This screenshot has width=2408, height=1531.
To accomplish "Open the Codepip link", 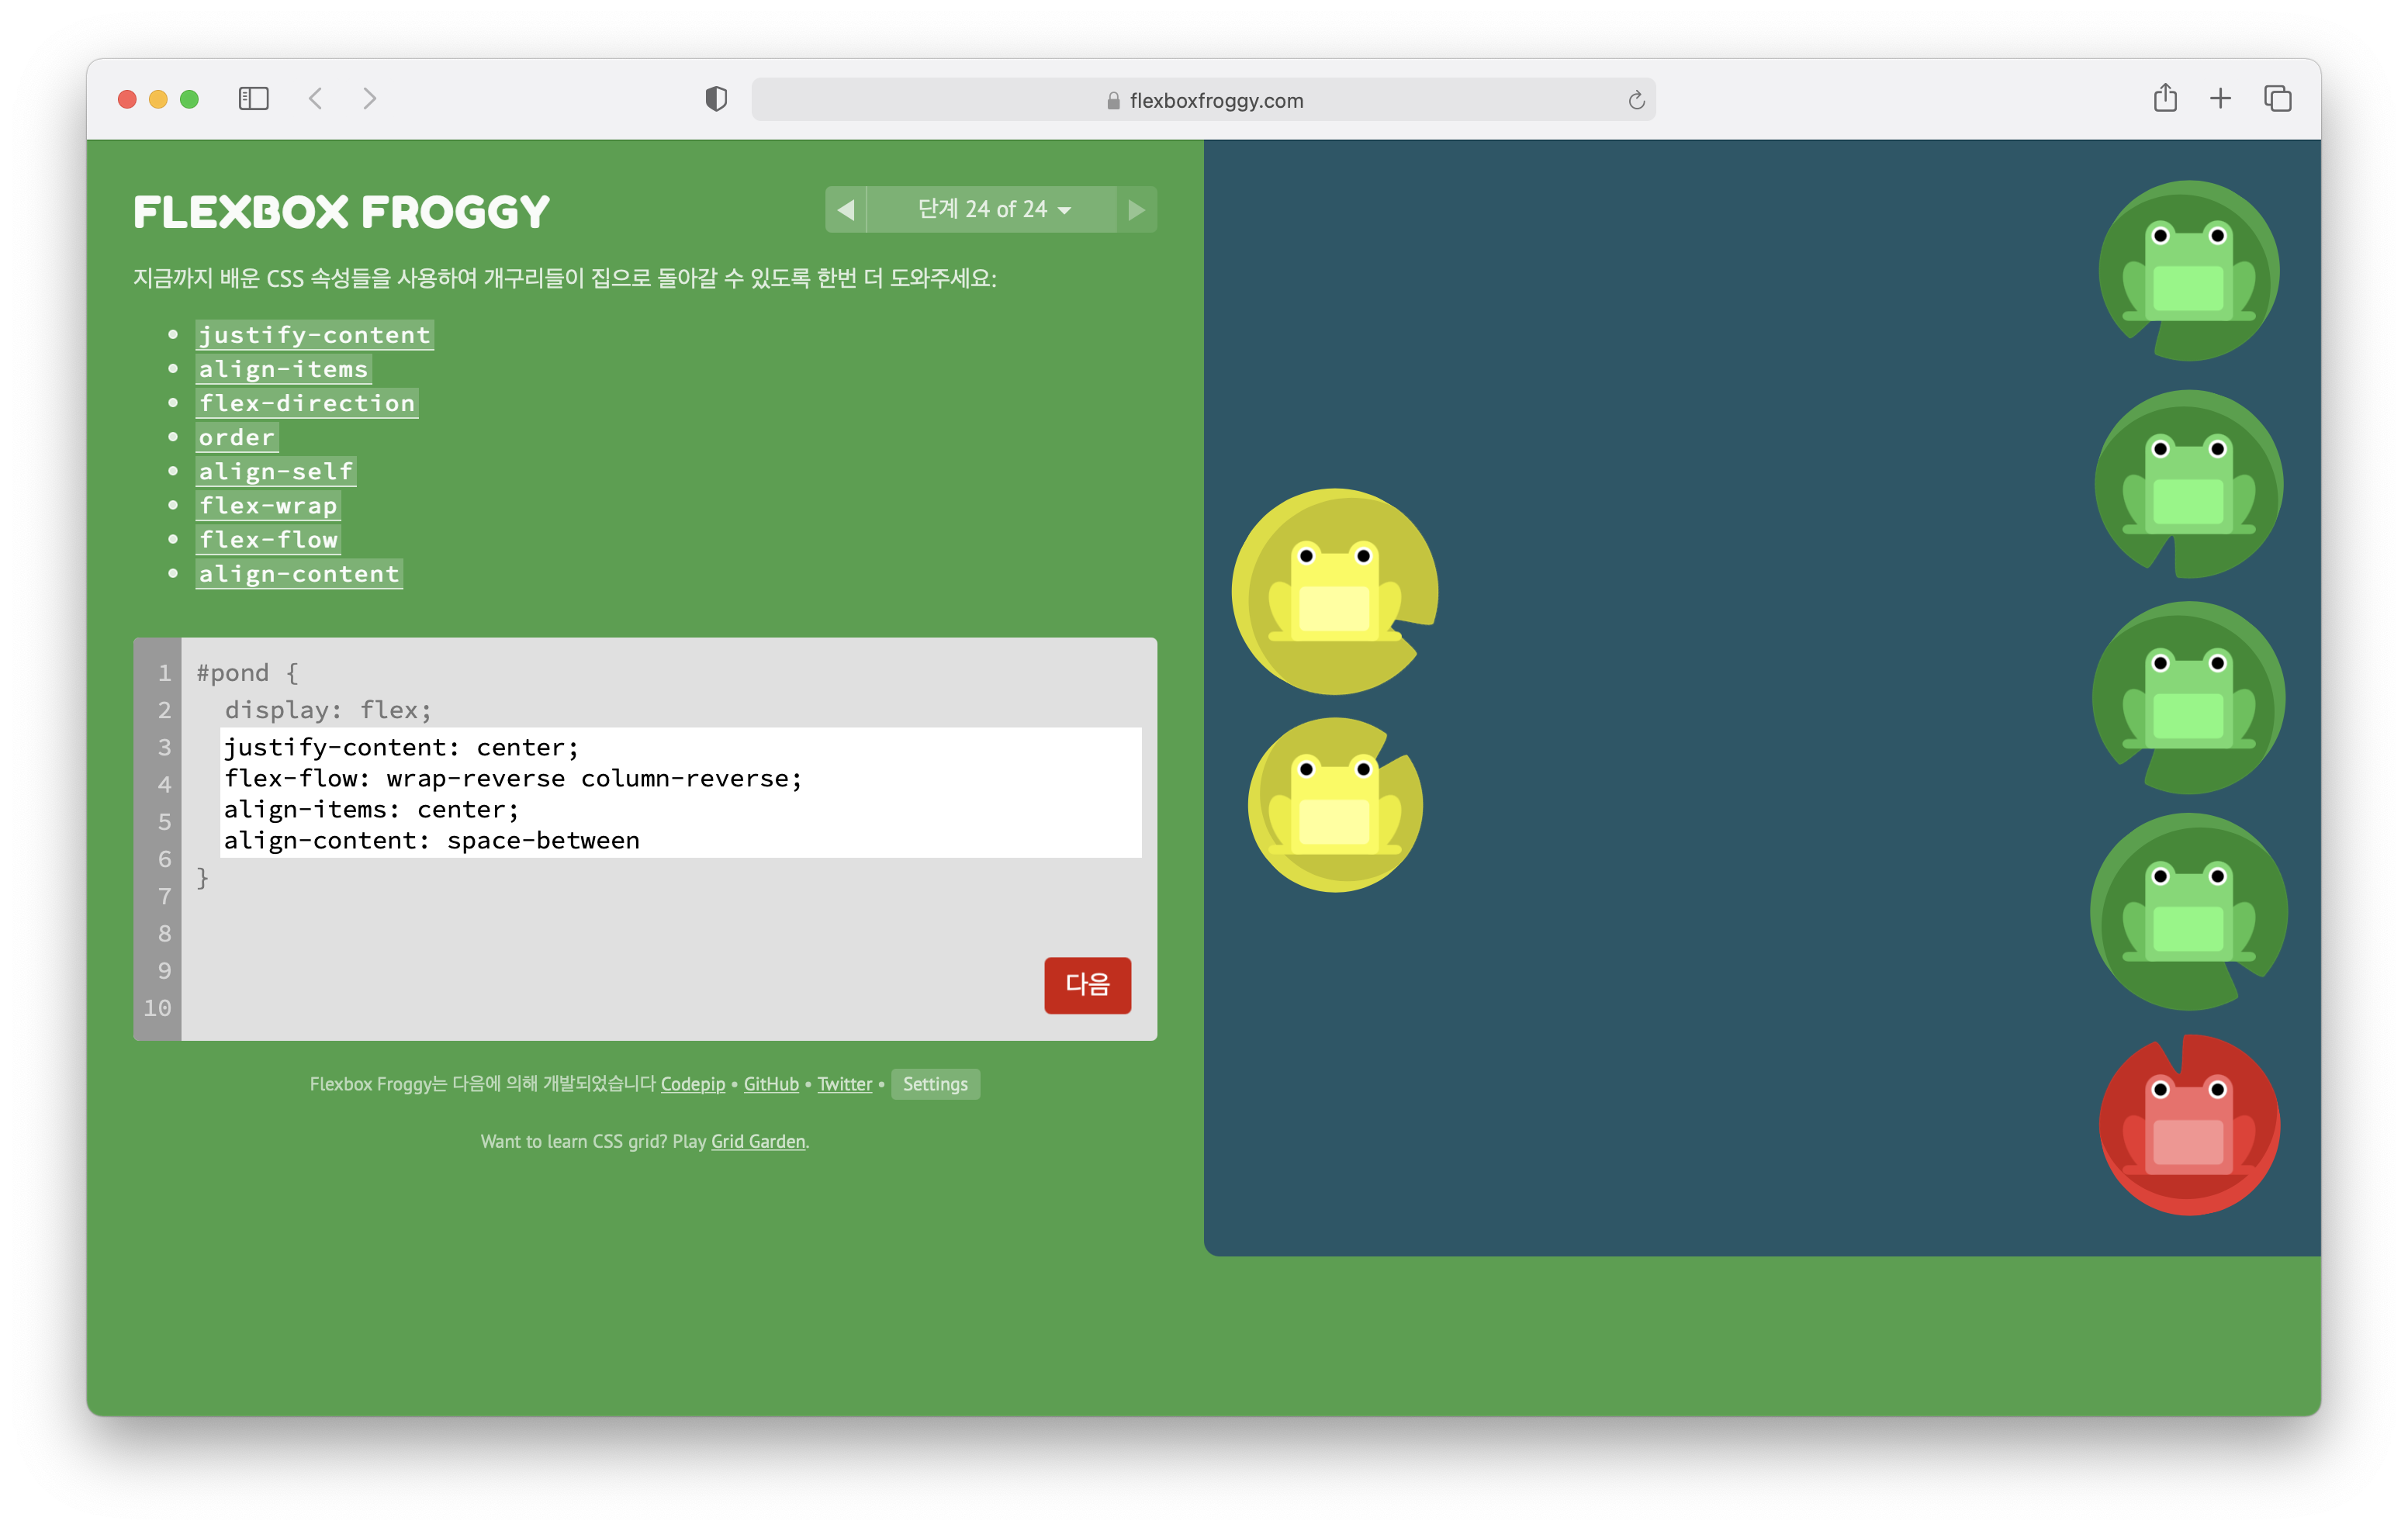I will [692, 1084].
